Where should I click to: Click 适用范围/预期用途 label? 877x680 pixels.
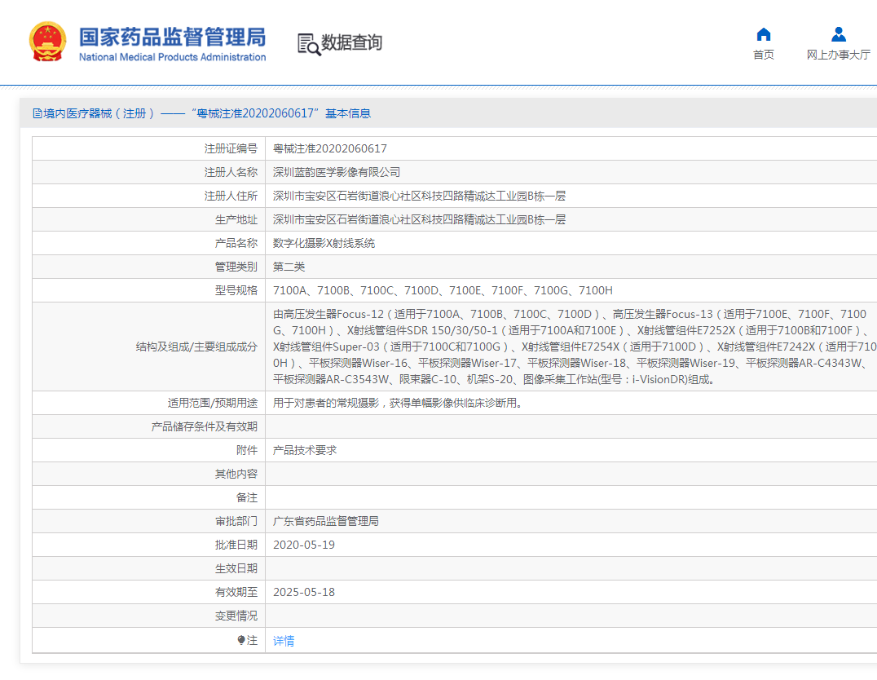[x=213, y=403]
